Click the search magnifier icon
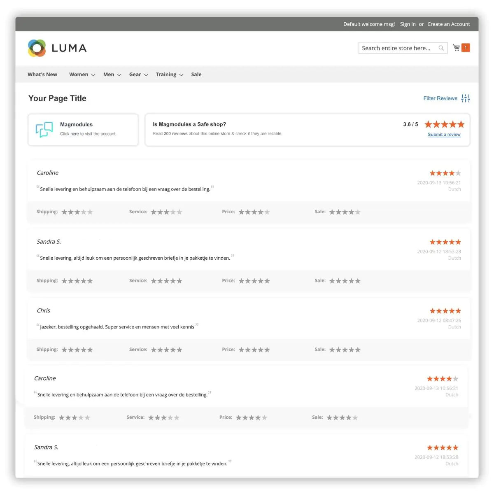This screenshot has width=494, height=494. pos(441,48)
